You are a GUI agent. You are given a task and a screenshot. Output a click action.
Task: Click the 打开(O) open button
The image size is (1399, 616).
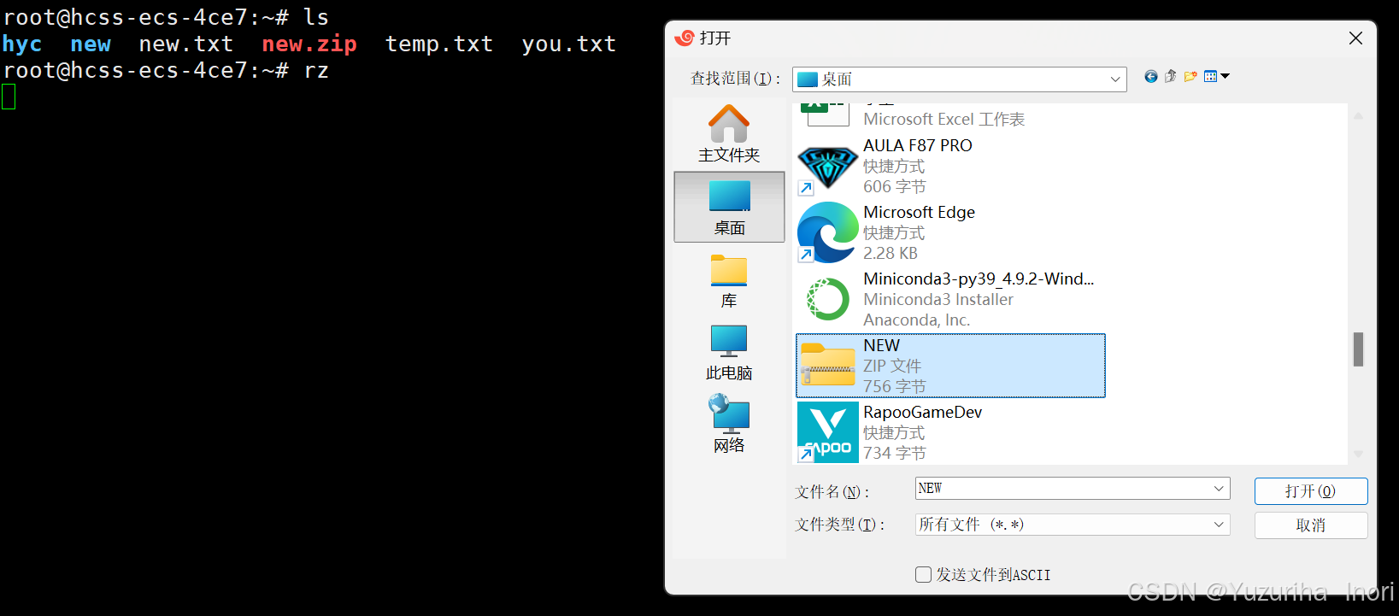[x=1311, y=491]
